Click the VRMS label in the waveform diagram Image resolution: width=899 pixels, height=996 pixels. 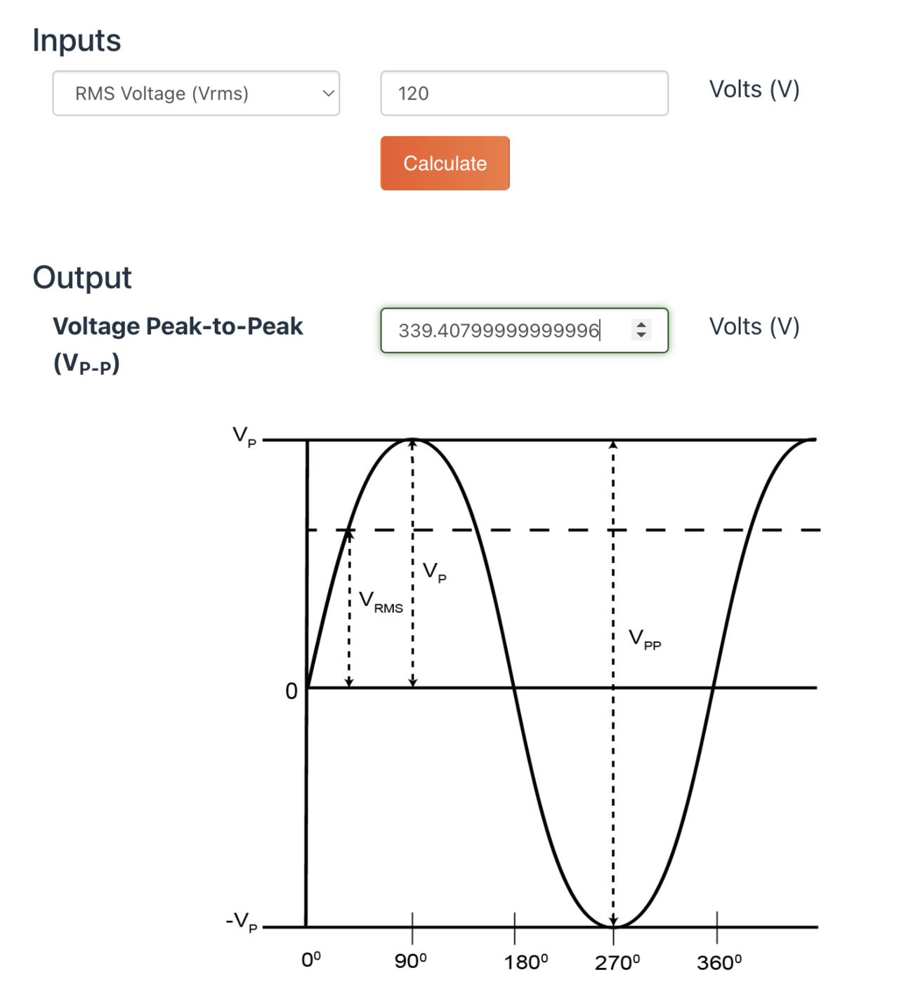(x=381, y=602)
